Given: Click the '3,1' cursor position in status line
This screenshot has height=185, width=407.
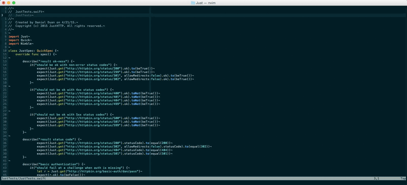Looking at the screenshot, I should [x=376, y=178].
